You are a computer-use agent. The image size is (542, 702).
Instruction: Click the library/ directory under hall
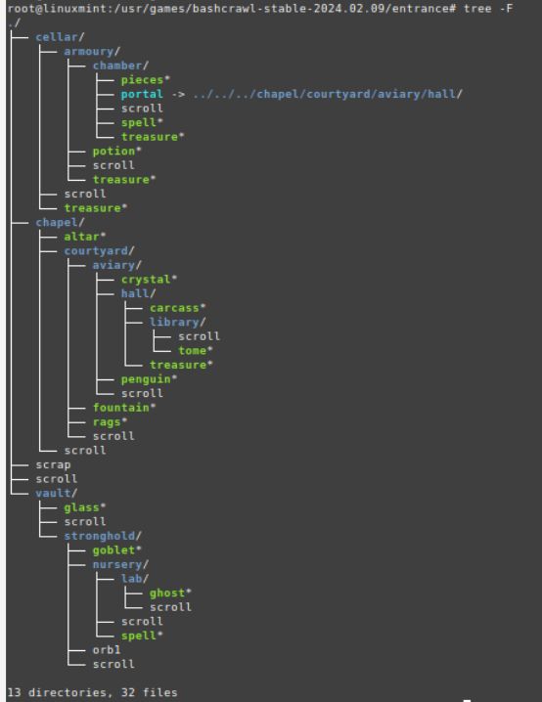[x=177, y=323]
